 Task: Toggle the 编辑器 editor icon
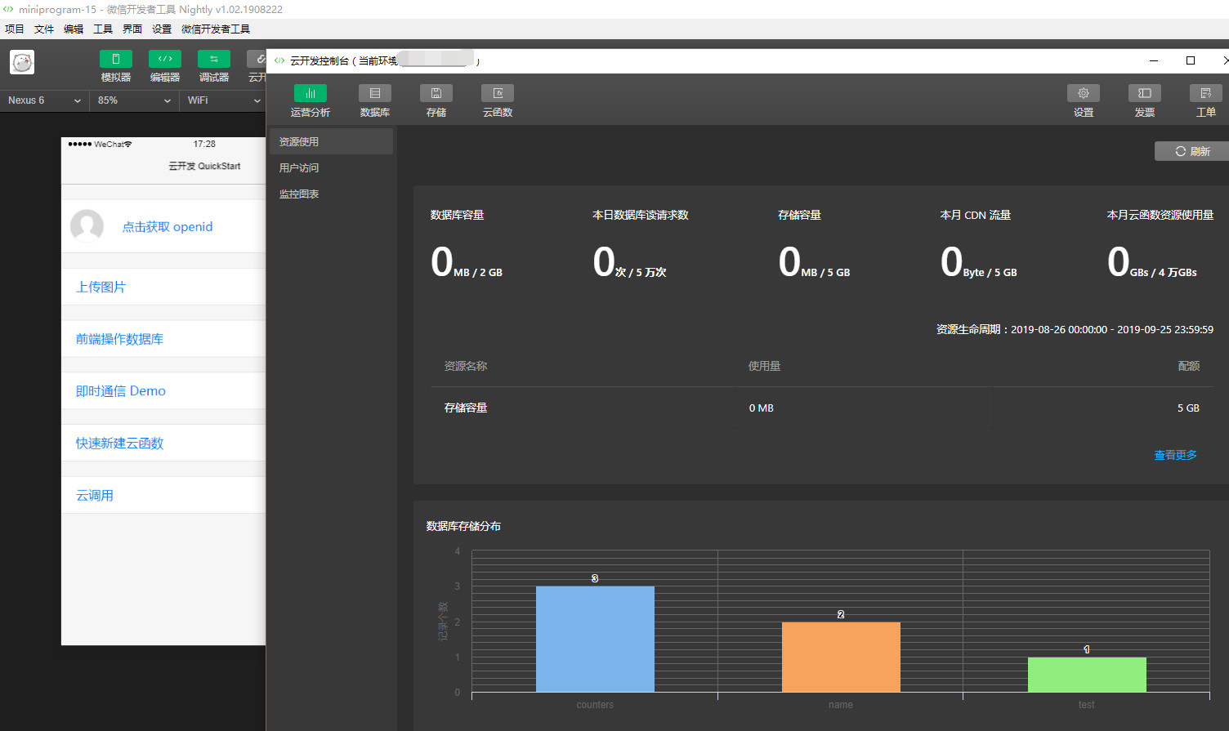click(165, 59)
